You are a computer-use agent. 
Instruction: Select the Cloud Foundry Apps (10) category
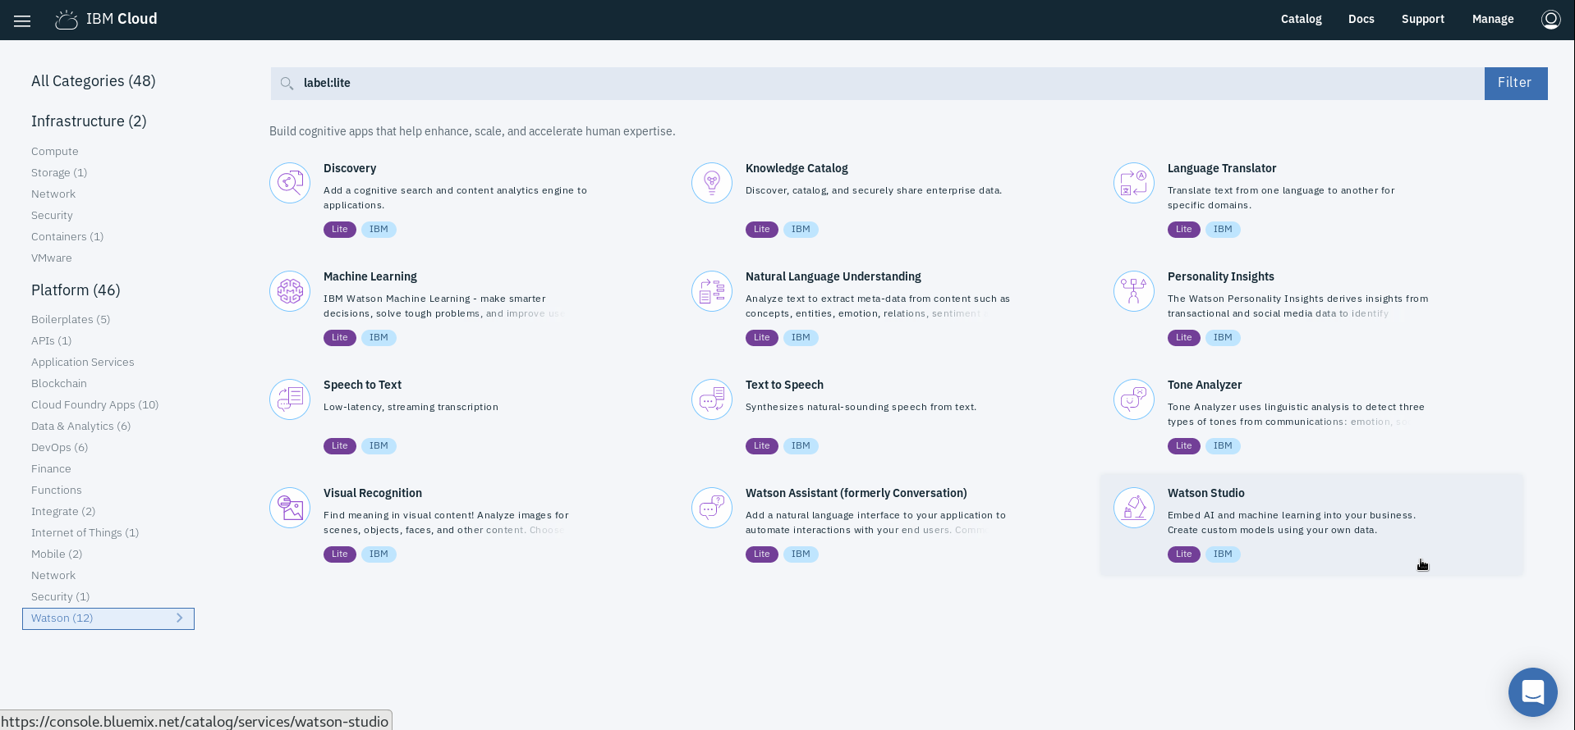pos(95,405)
